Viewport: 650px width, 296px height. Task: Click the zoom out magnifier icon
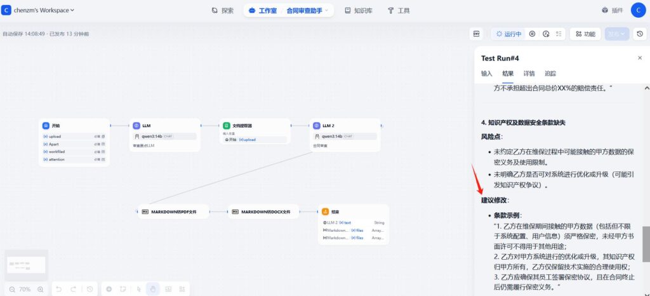(13, 289)
